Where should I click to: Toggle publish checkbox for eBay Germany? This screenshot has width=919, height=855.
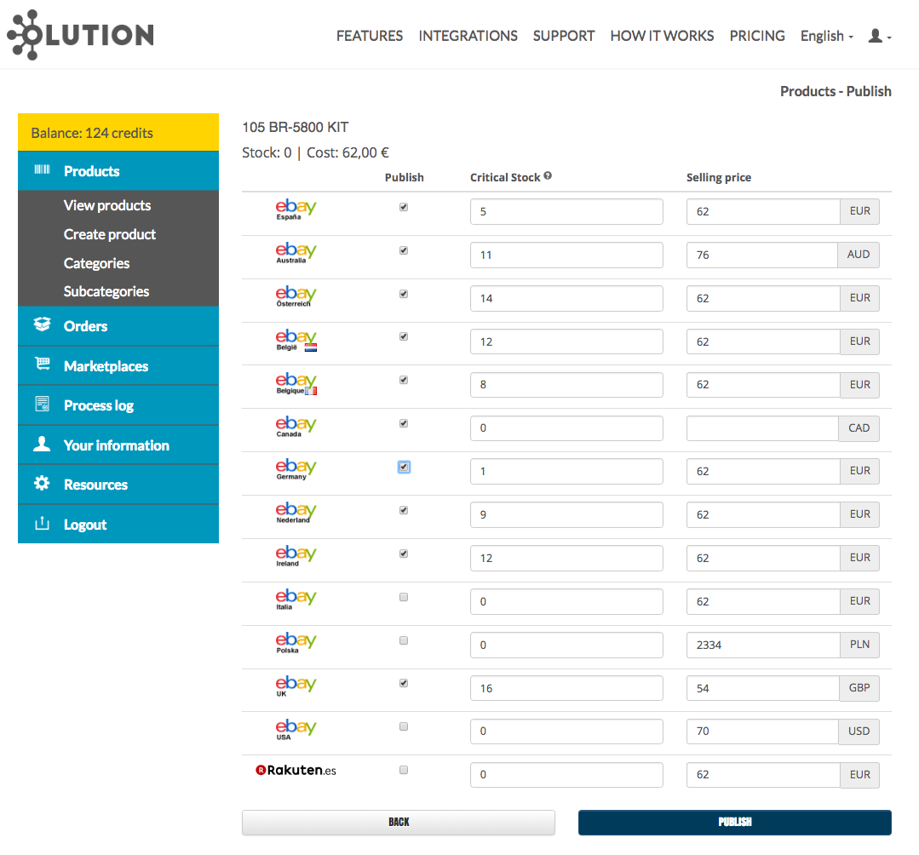click(x=404, y=467)
